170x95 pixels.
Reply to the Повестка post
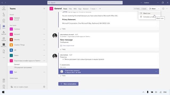63,76
